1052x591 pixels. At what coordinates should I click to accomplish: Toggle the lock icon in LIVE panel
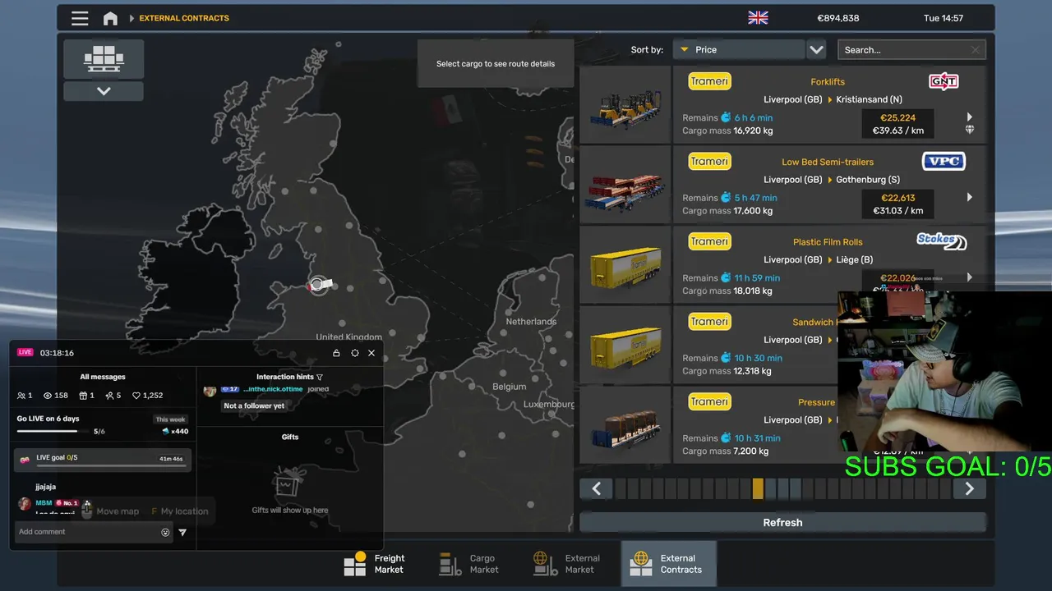point(336,353)
